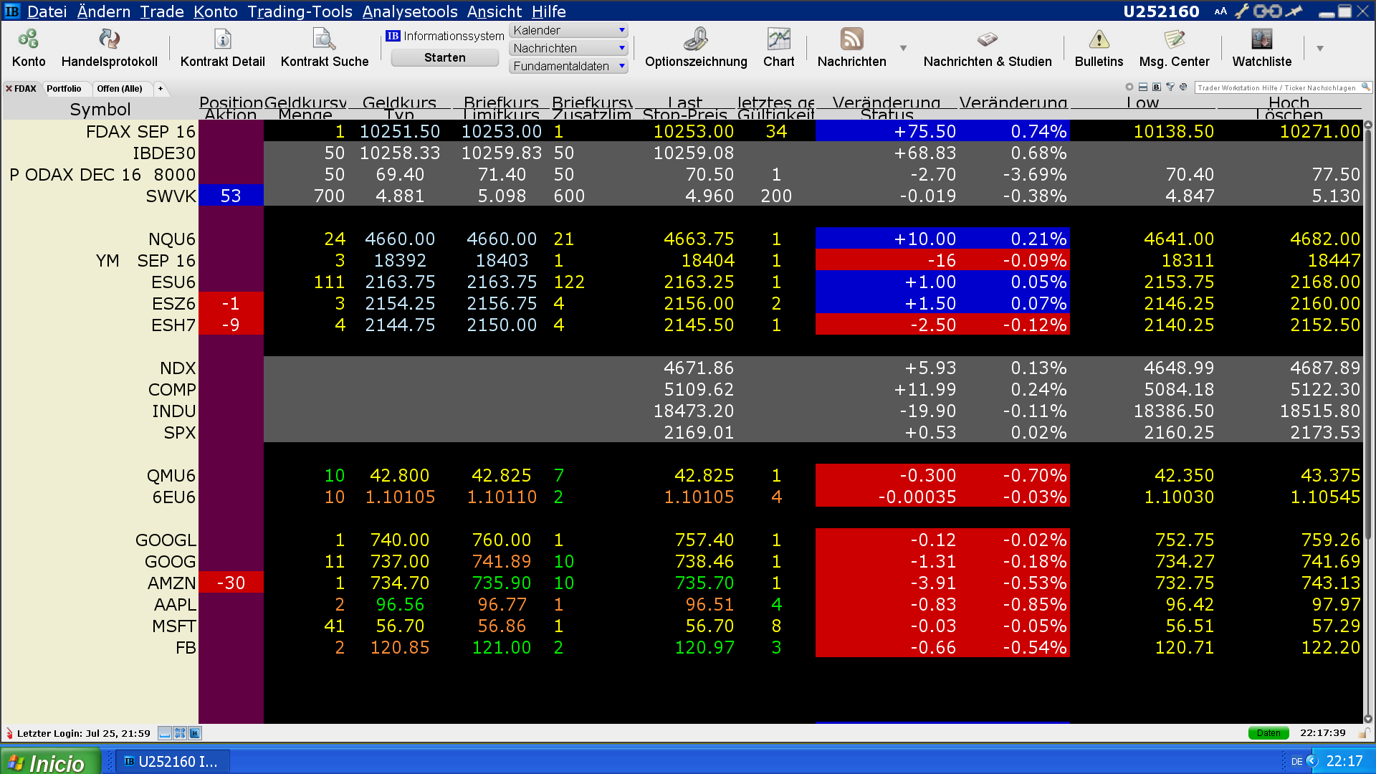Open the Trading-Tools menu
The image size is (1376, 774).
click(x=300, y=11)
